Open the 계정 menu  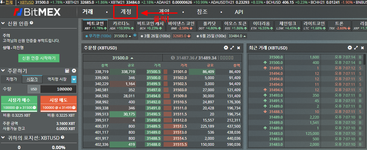(126, 12)
